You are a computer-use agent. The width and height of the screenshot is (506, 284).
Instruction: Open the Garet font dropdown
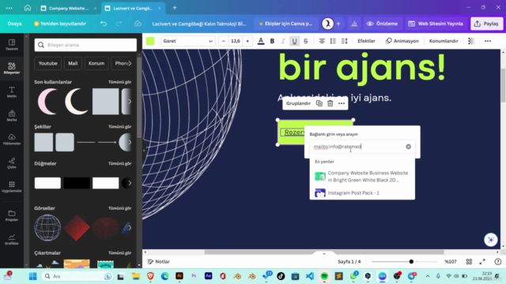tap(188, 41)
